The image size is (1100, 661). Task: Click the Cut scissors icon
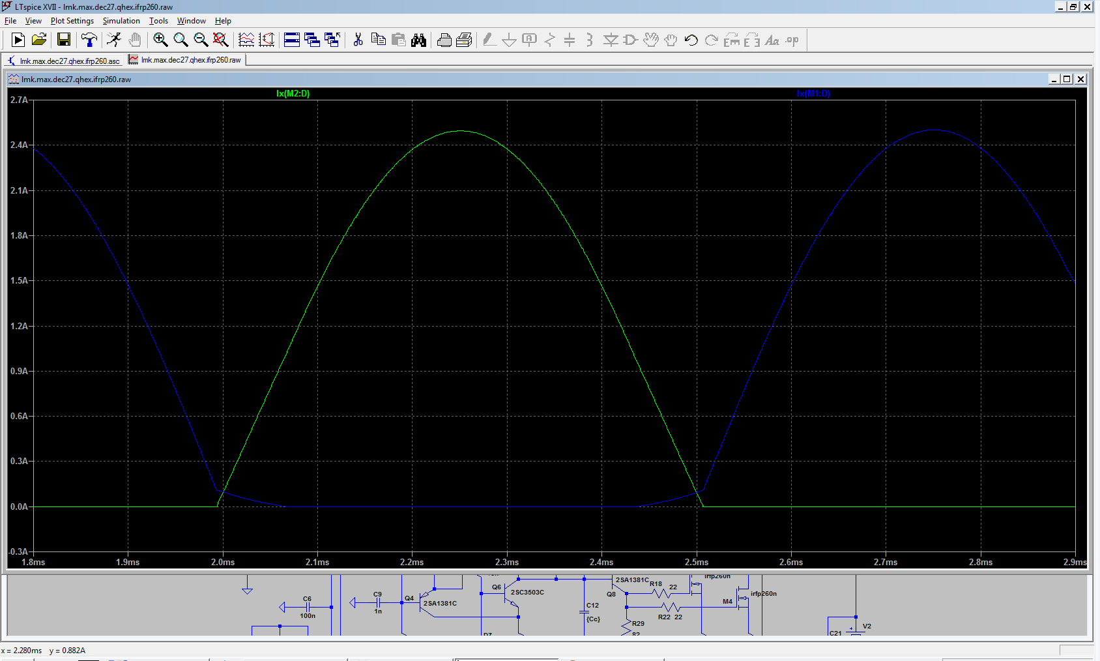point(358,40)
